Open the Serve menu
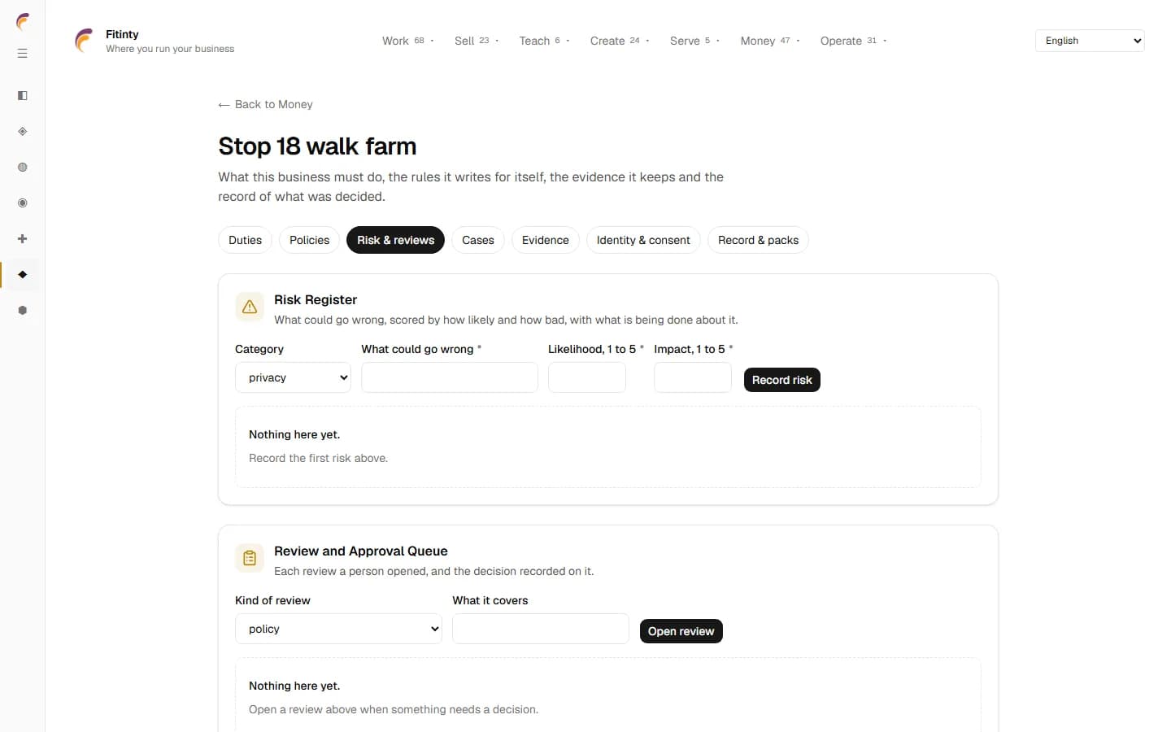This screenshot has height=732, width=1171. point(694,41)
